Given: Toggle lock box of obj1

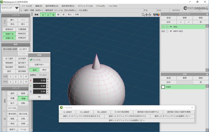Looking at the screenshot, I should 167,27.
